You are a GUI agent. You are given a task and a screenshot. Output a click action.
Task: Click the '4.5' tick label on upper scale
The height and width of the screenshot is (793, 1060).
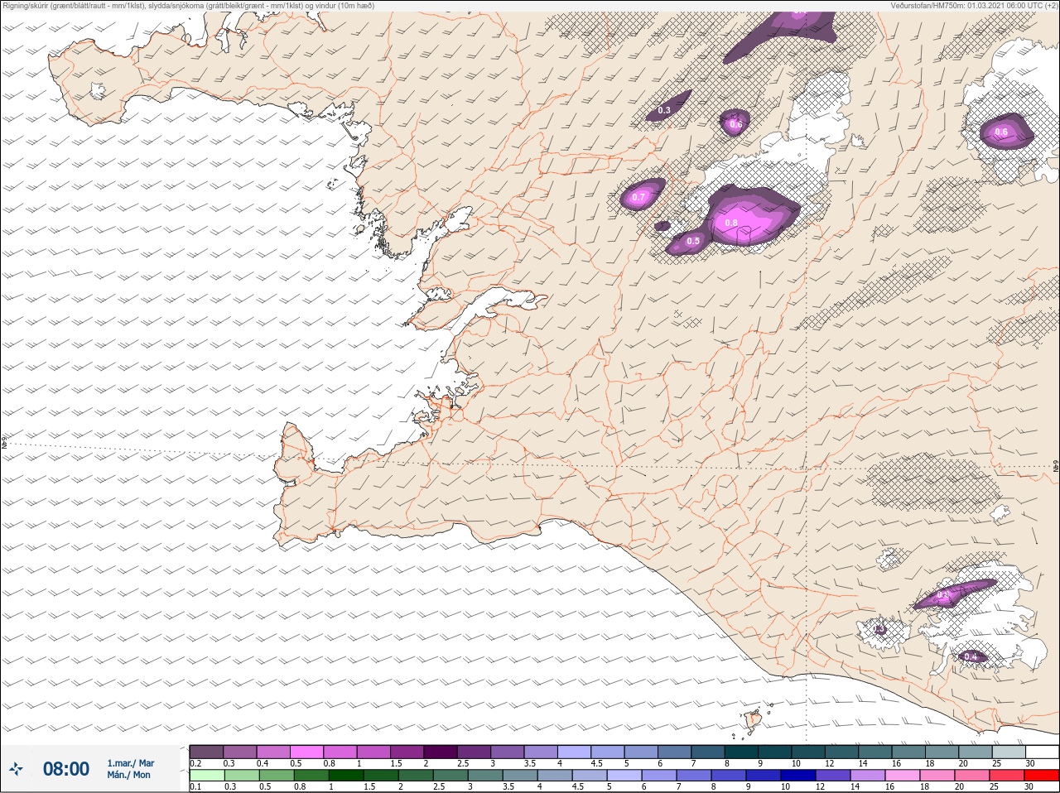(x=596, y=763)
